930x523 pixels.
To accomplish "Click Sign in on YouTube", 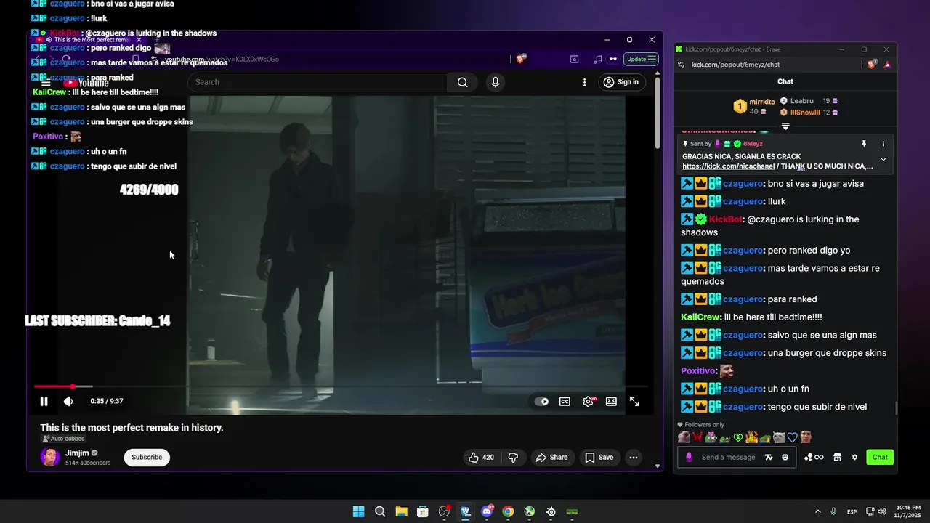I will coord(621,82).
